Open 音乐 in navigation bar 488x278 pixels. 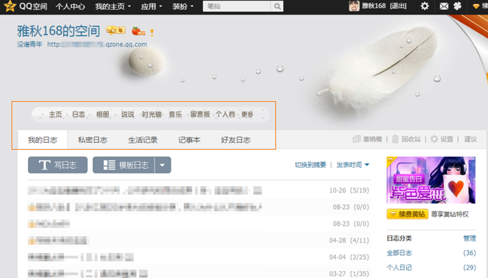pyautogui.click(x=175, y=114)
